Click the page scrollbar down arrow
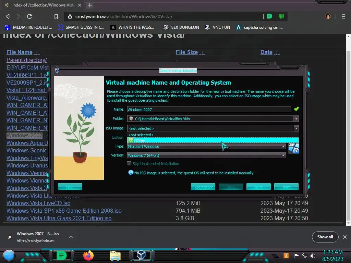351x263 pixels. (348, 223)
